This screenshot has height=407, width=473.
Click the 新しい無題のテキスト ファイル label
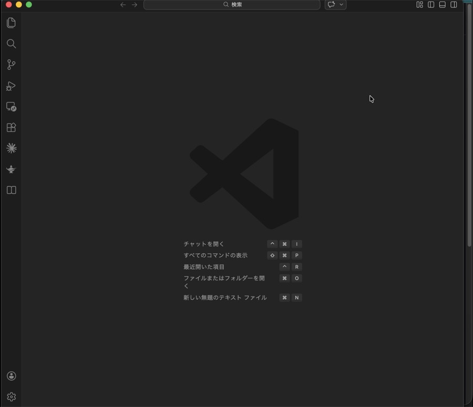point(225,298)
